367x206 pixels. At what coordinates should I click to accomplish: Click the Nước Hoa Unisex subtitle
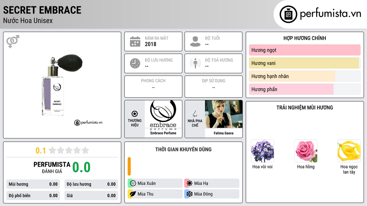[28, 20]
